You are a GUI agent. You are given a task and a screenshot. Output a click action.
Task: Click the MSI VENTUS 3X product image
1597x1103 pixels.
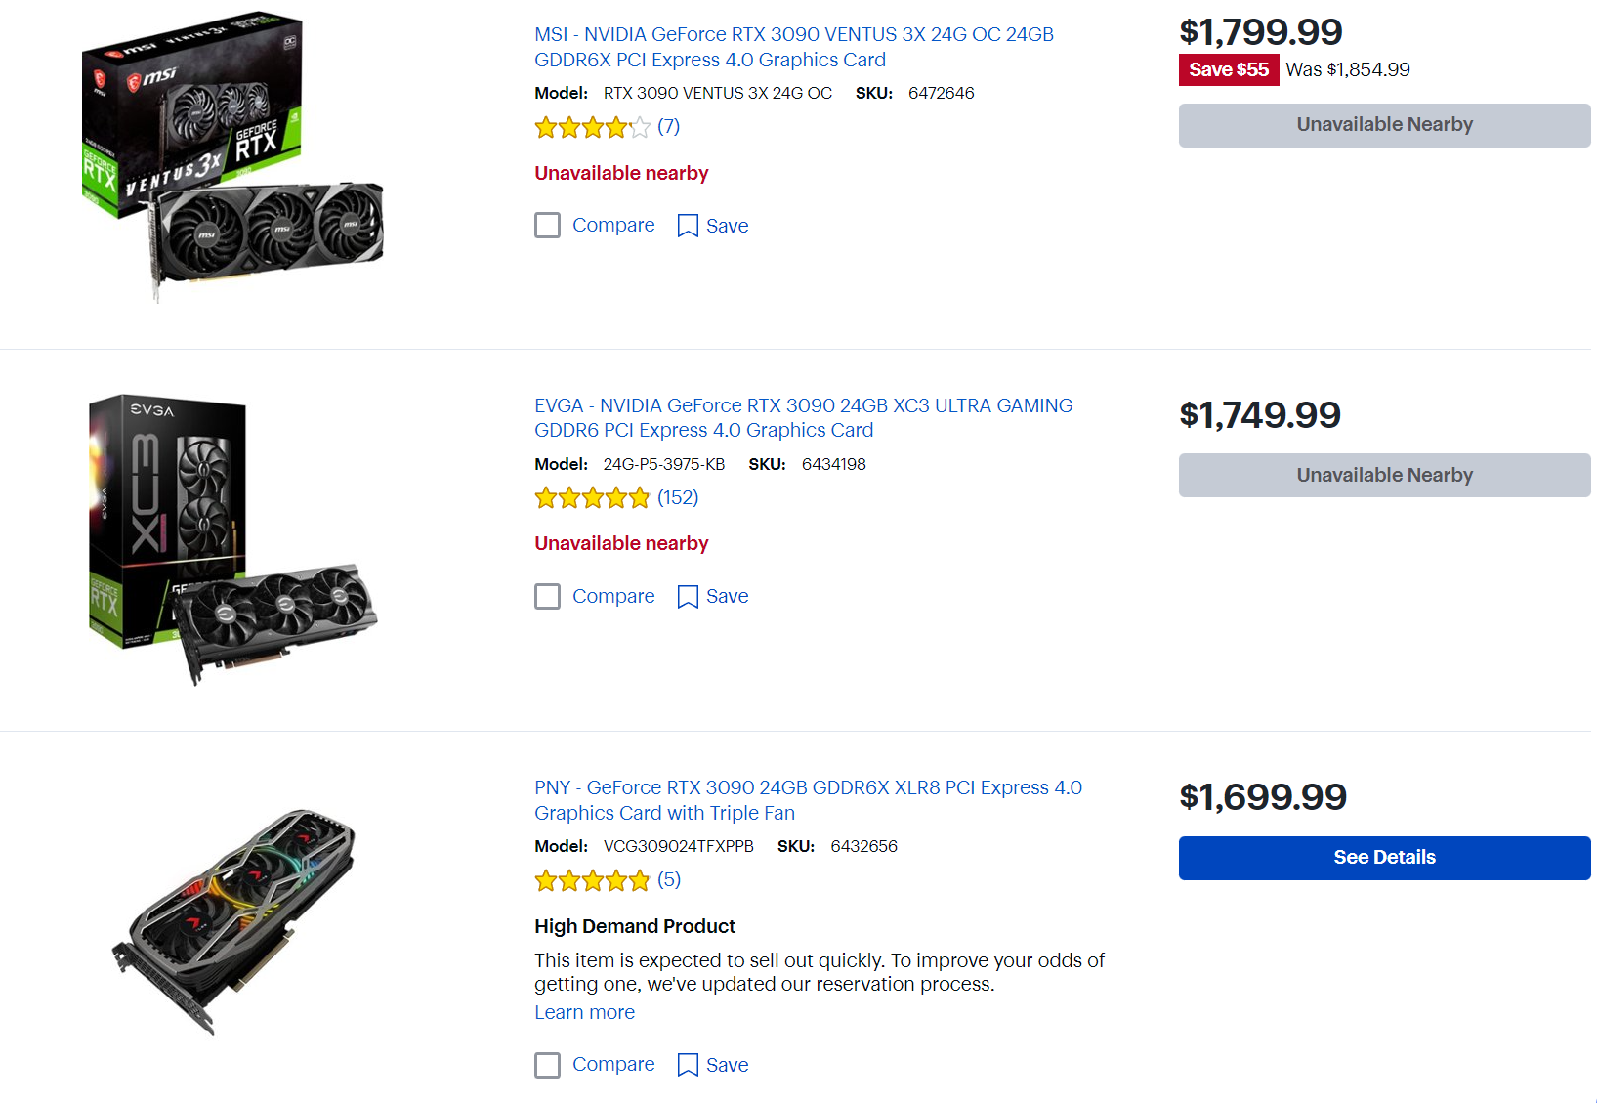click(x=232, y=156)
